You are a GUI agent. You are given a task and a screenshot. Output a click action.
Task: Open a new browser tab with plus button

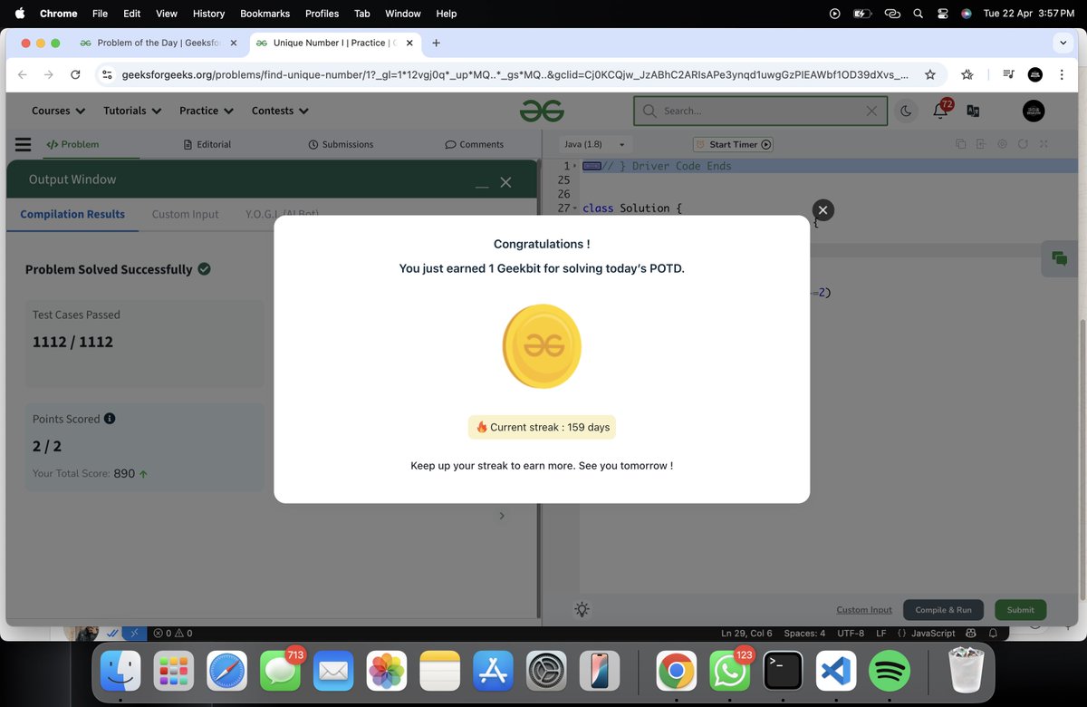(x=436, y=43)
